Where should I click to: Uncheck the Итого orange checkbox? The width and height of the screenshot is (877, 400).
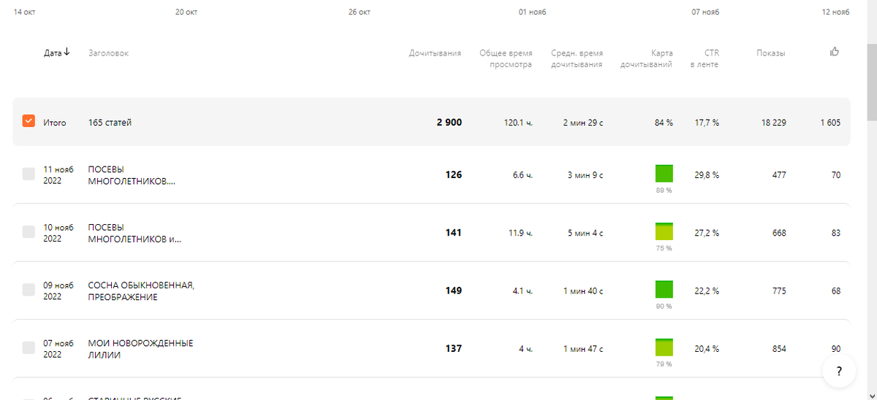tap(29, 121)
